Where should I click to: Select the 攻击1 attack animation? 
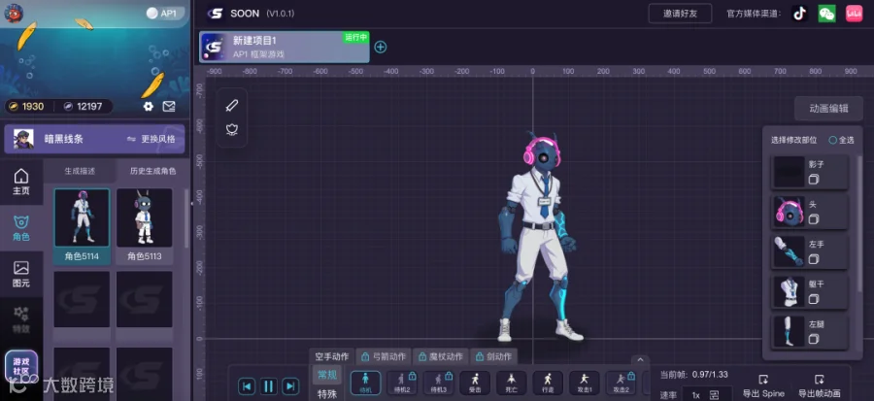[585, 383]
